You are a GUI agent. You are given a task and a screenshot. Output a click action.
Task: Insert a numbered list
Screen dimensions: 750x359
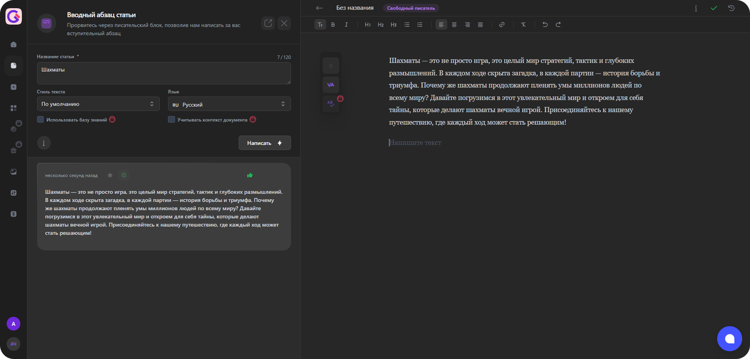(420, 25)
